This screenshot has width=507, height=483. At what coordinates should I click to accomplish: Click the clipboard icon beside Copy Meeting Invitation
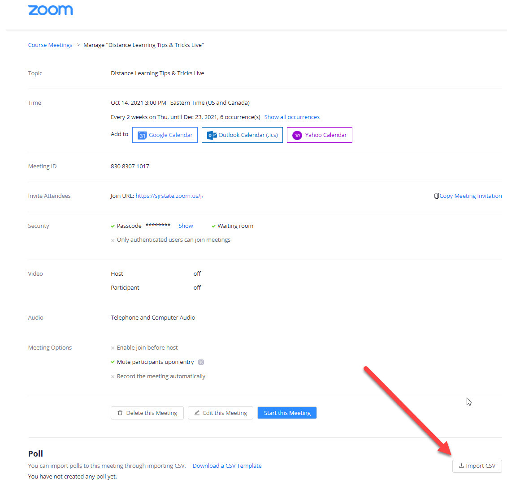click(x=436, y=196)
